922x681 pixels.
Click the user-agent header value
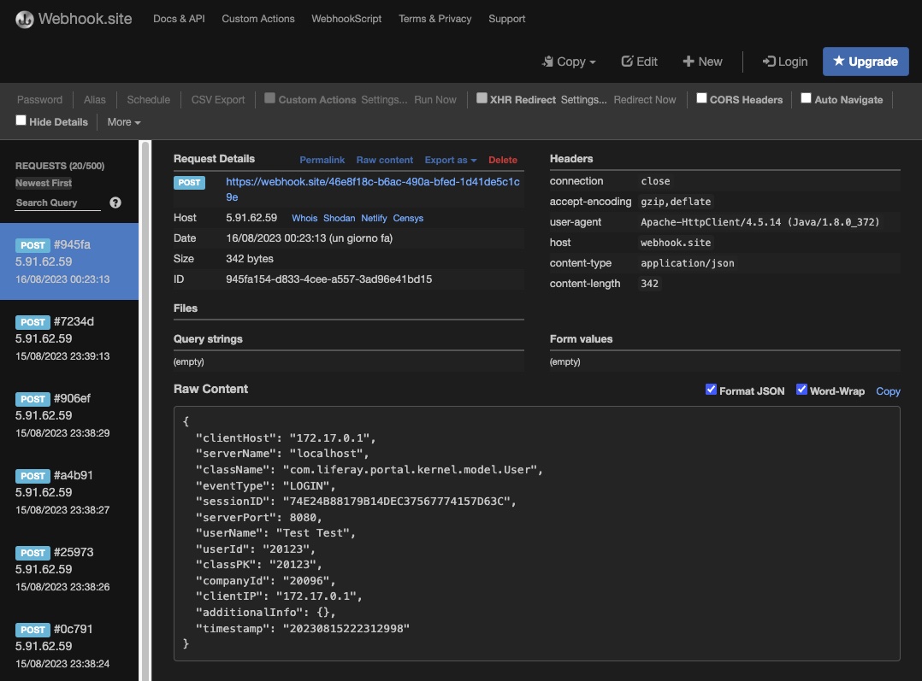click(759, 222)
